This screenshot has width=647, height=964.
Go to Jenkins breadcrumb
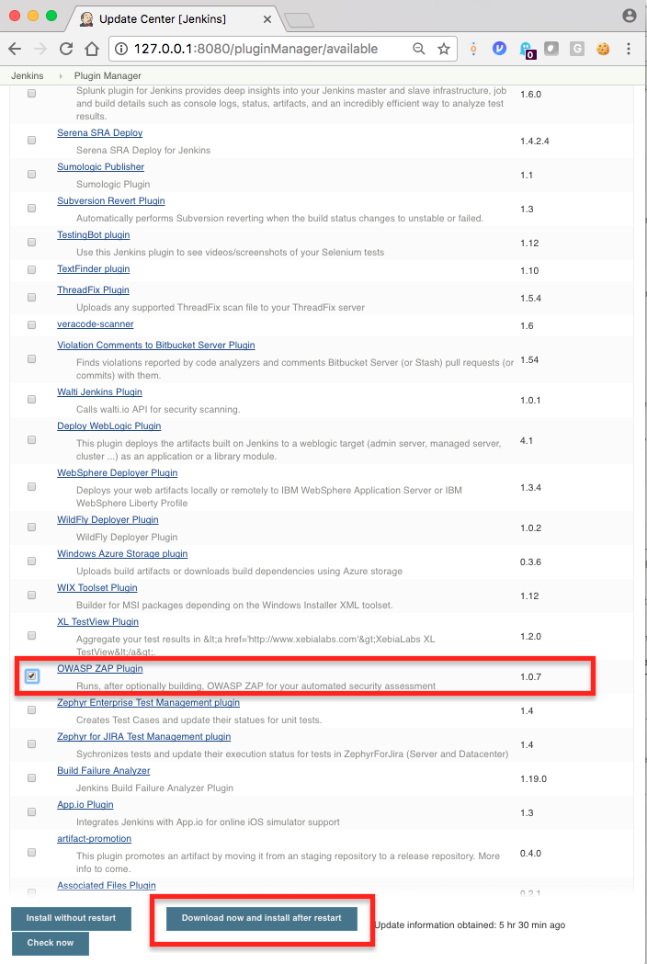click(27, 75)
